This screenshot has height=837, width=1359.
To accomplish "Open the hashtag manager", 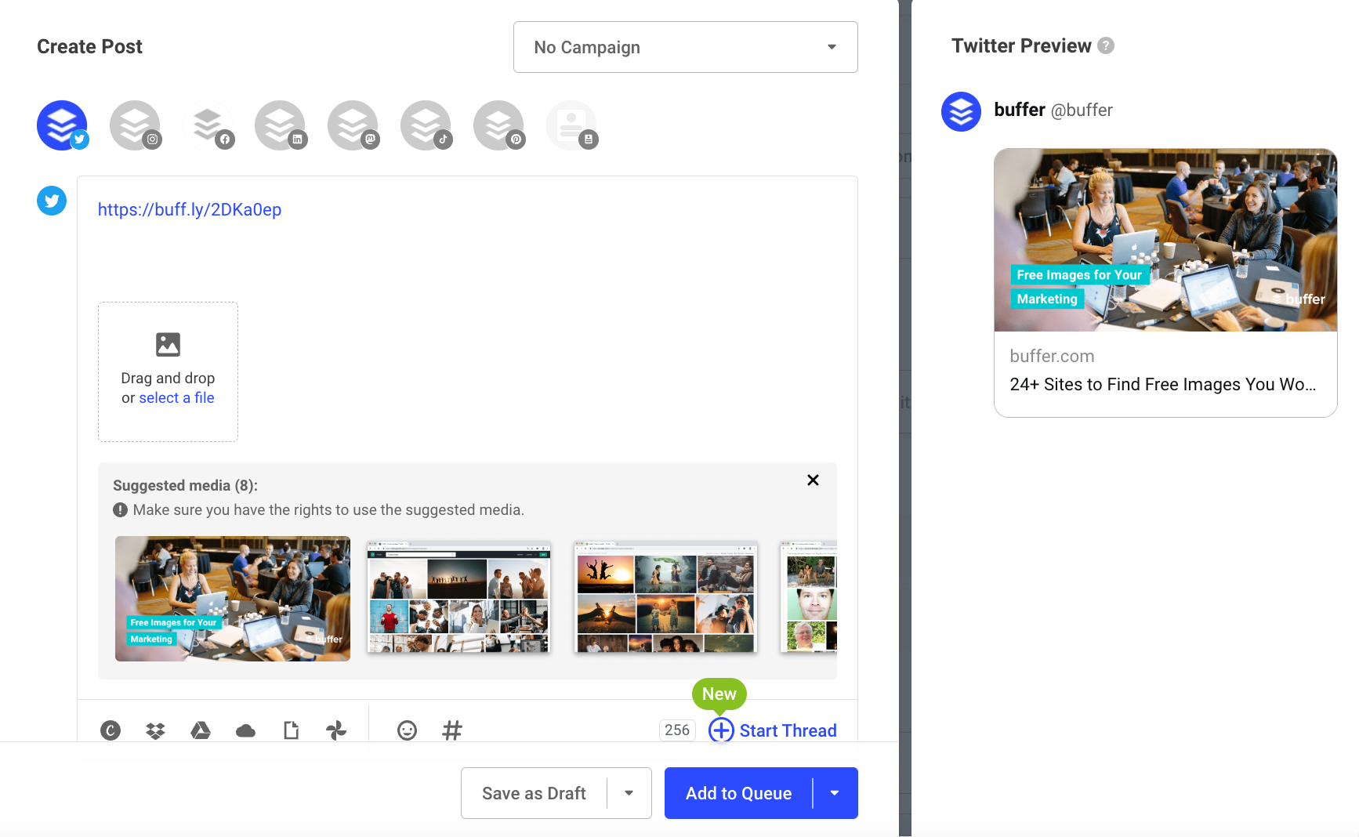I will pos(451,730).
